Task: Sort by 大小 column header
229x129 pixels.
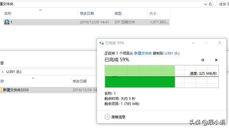Action: 153,14
